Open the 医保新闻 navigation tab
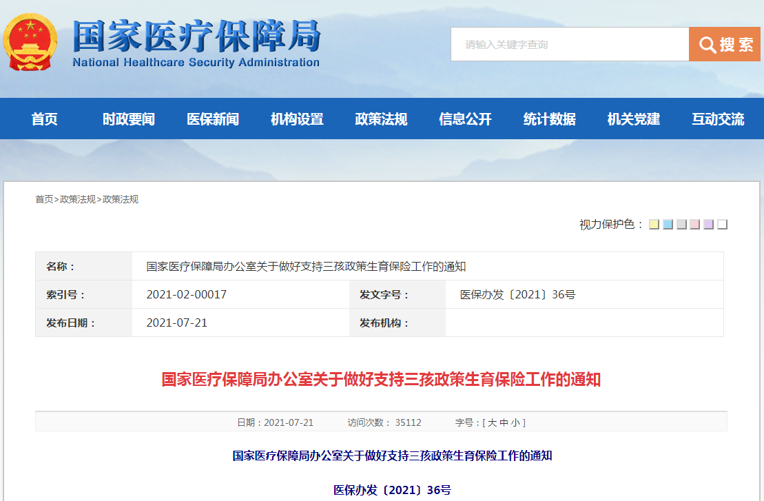764x501 pixels. pos(213,119)
